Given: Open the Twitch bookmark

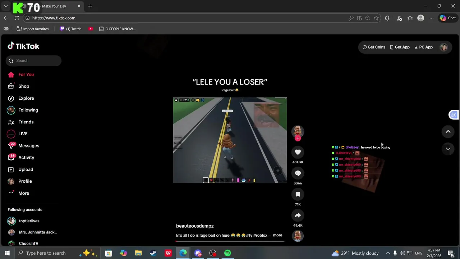Looking at the screenshot, I should pos(71,29).
